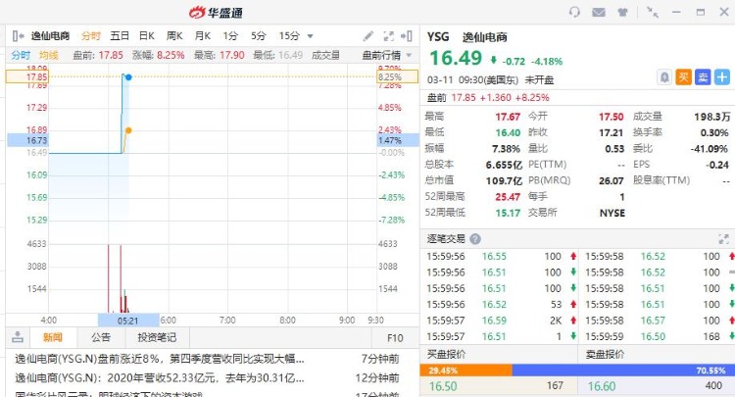This screenshot has width=735, height=397.
Task: Click the 逸仙电商 chart title
Action: (x=50, y=36)
